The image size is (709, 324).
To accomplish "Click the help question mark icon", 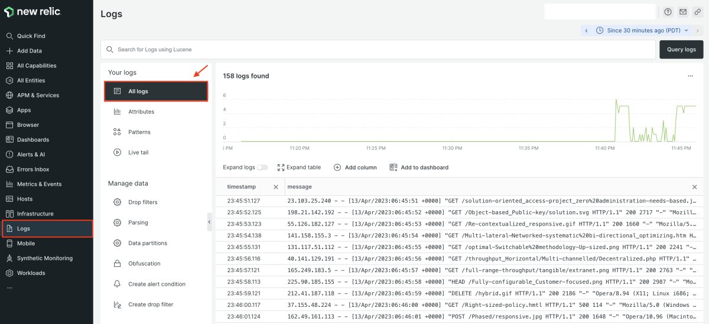I will pos(668,12).
